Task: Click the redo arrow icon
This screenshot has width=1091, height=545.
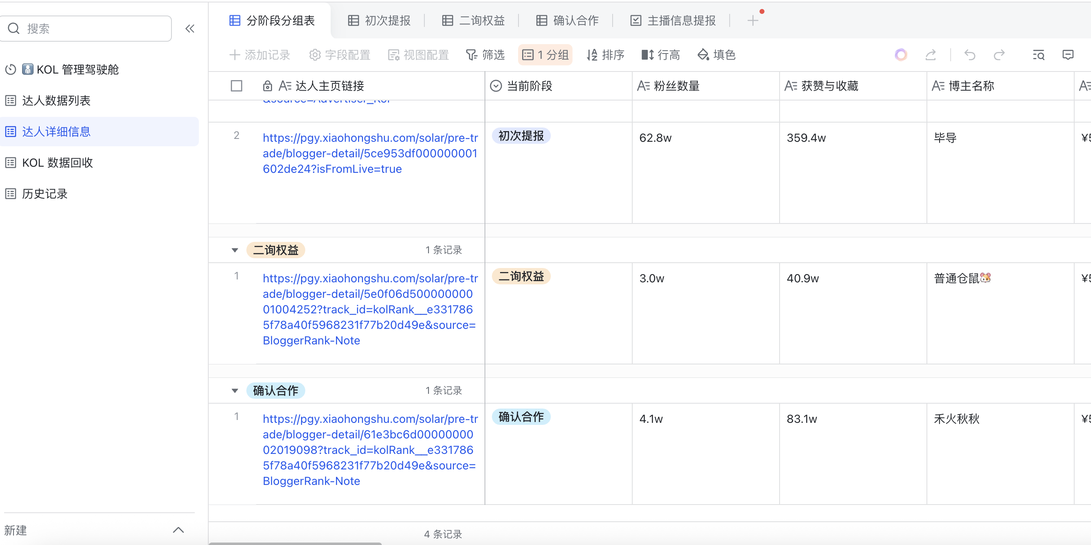Action: [x=999, y=55]
